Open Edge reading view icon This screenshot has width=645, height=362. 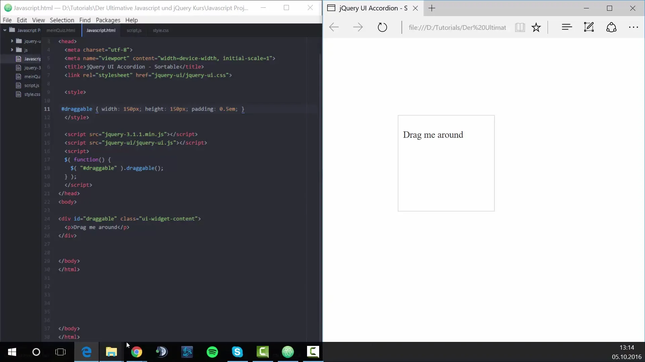(520, 27)
